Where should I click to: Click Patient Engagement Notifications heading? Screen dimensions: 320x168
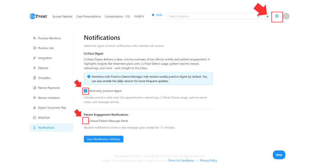(x=106, y=115)
